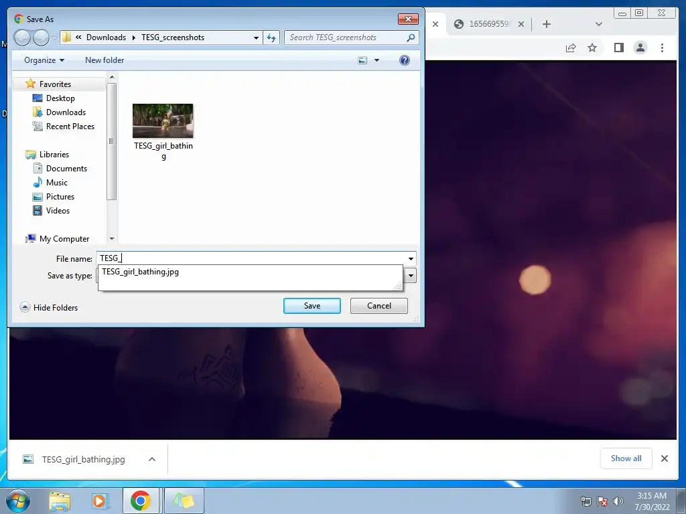
Task: Click the Sticky Notes taskbar icon
Action: [184, 501]
